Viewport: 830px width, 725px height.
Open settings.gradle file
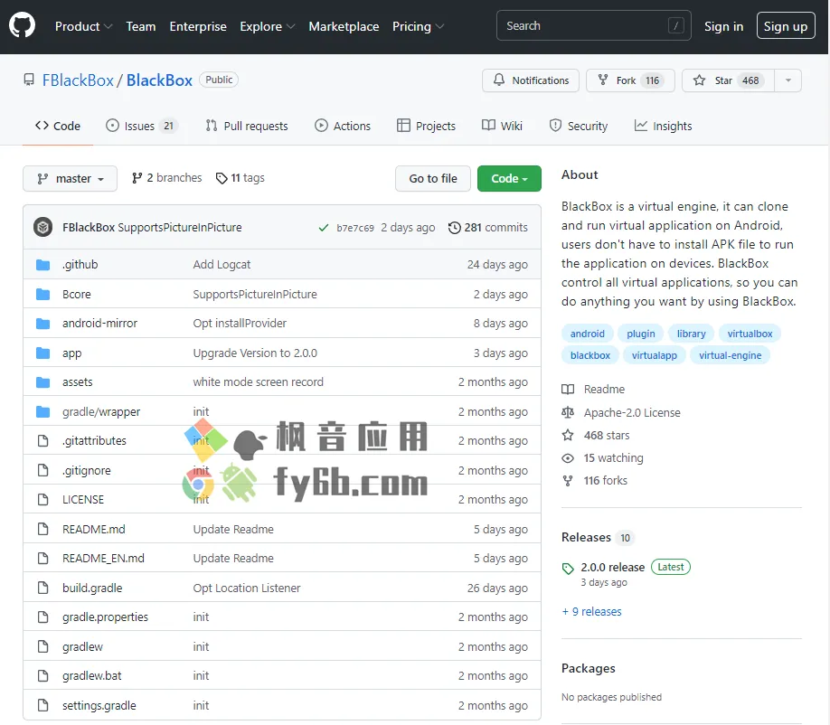coord(99,705)
